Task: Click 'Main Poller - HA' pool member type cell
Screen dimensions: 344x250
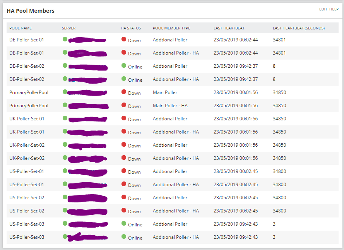Action: pyautogui.click(x=170, y=106)
